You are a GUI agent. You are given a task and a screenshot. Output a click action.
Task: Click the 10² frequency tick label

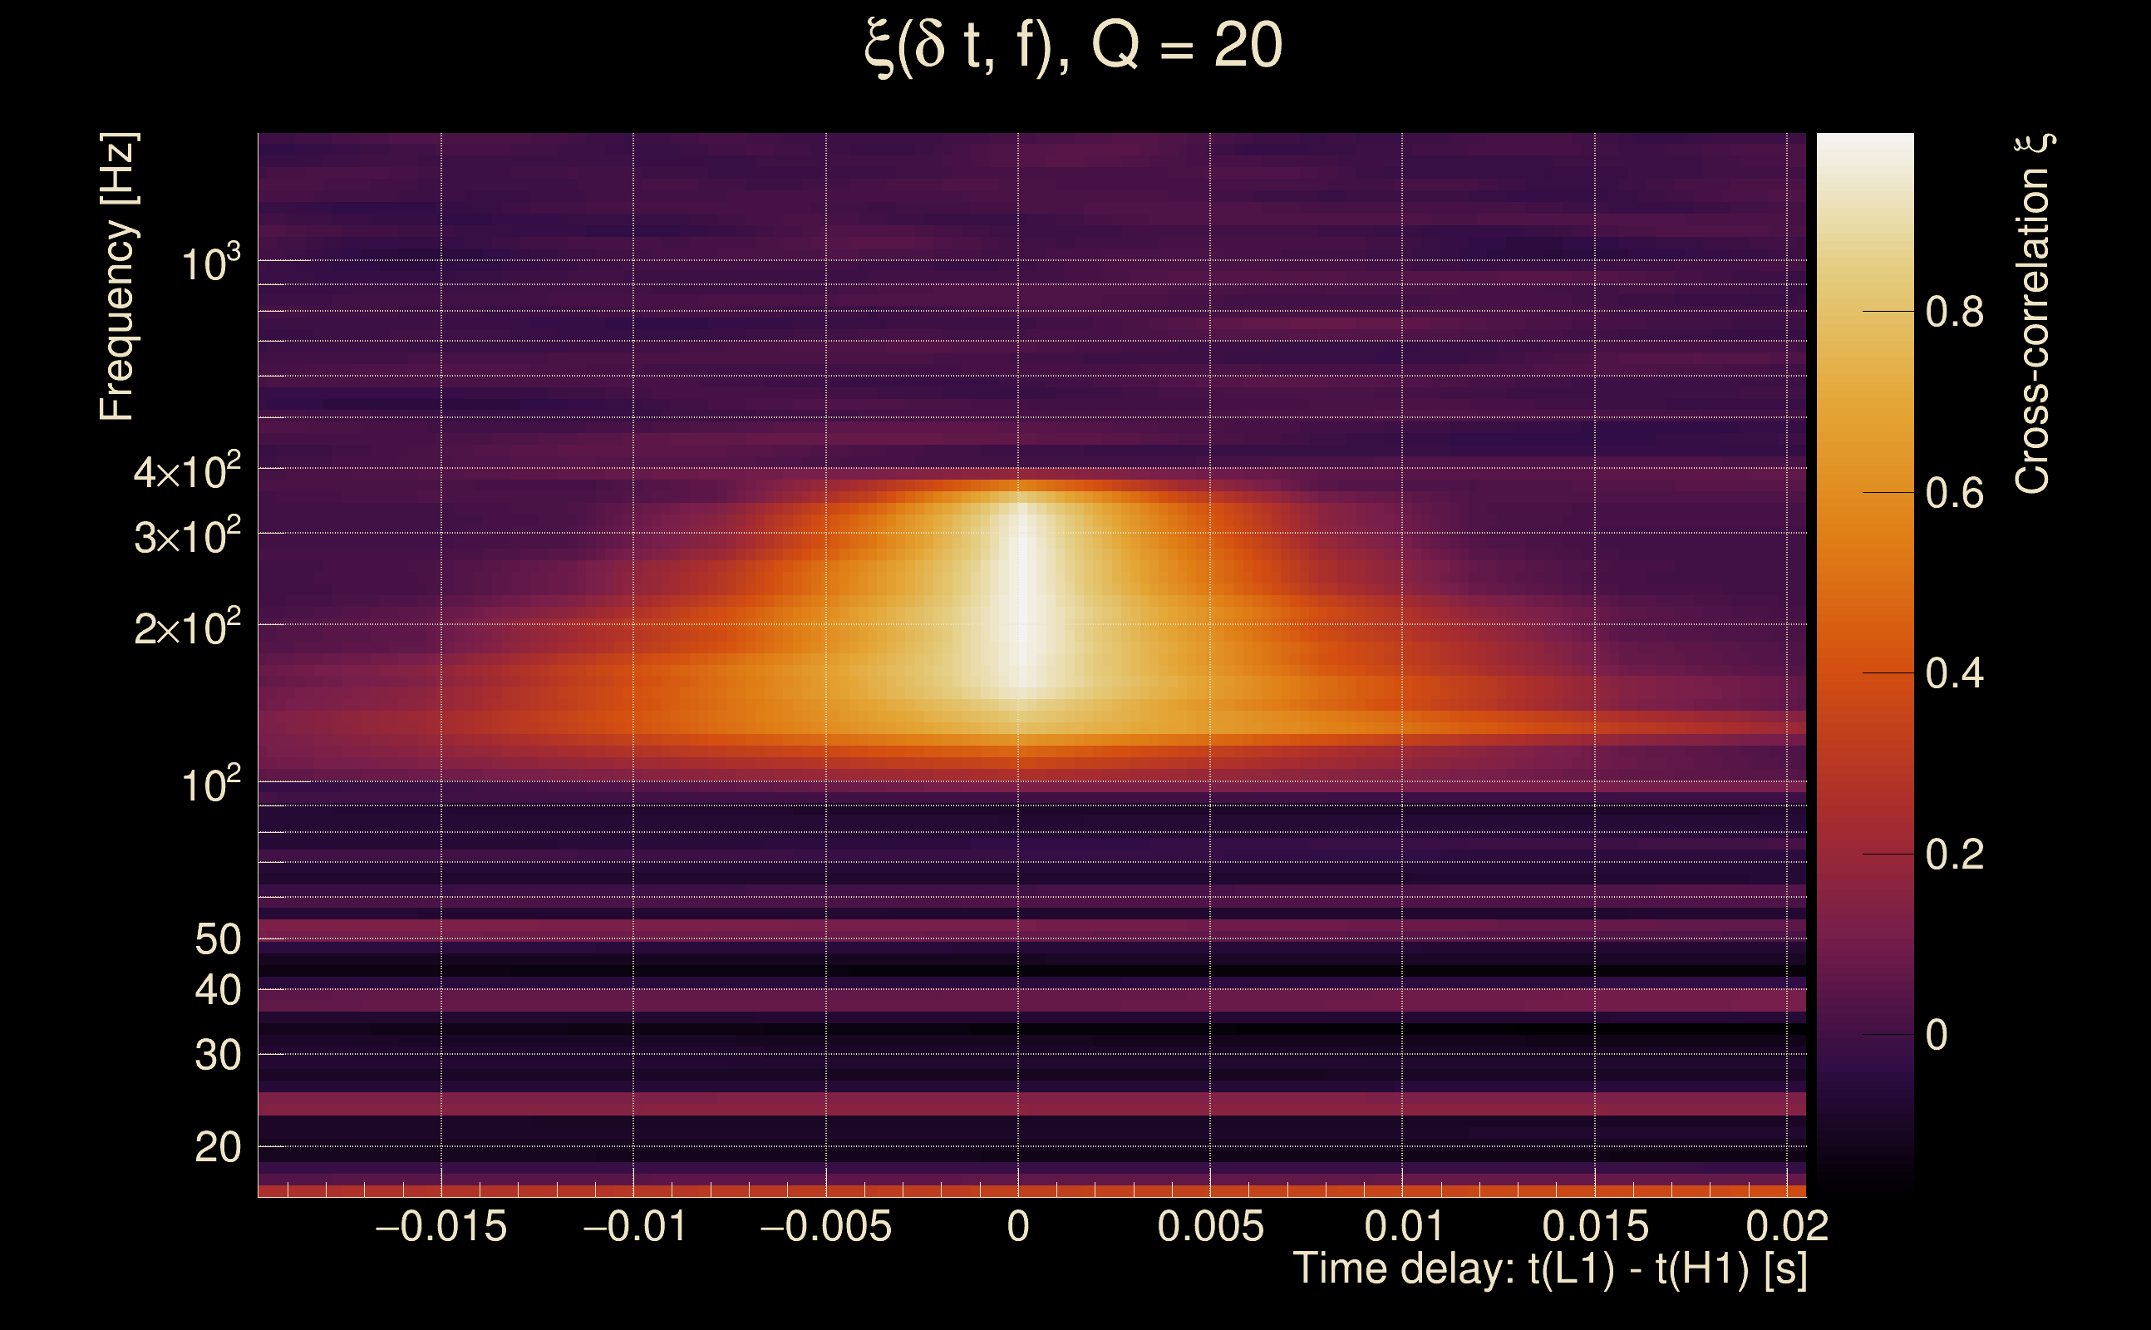tap(210, 785)
